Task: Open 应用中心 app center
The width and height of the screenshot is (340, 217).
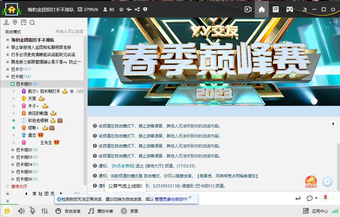Action: pyautogui.click(x=315, y=211)
